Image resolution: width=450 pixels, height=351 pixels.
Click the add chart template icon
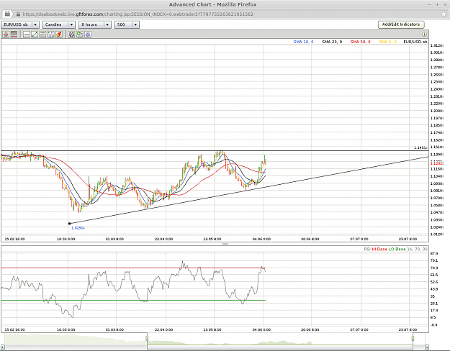click(79, 35)
